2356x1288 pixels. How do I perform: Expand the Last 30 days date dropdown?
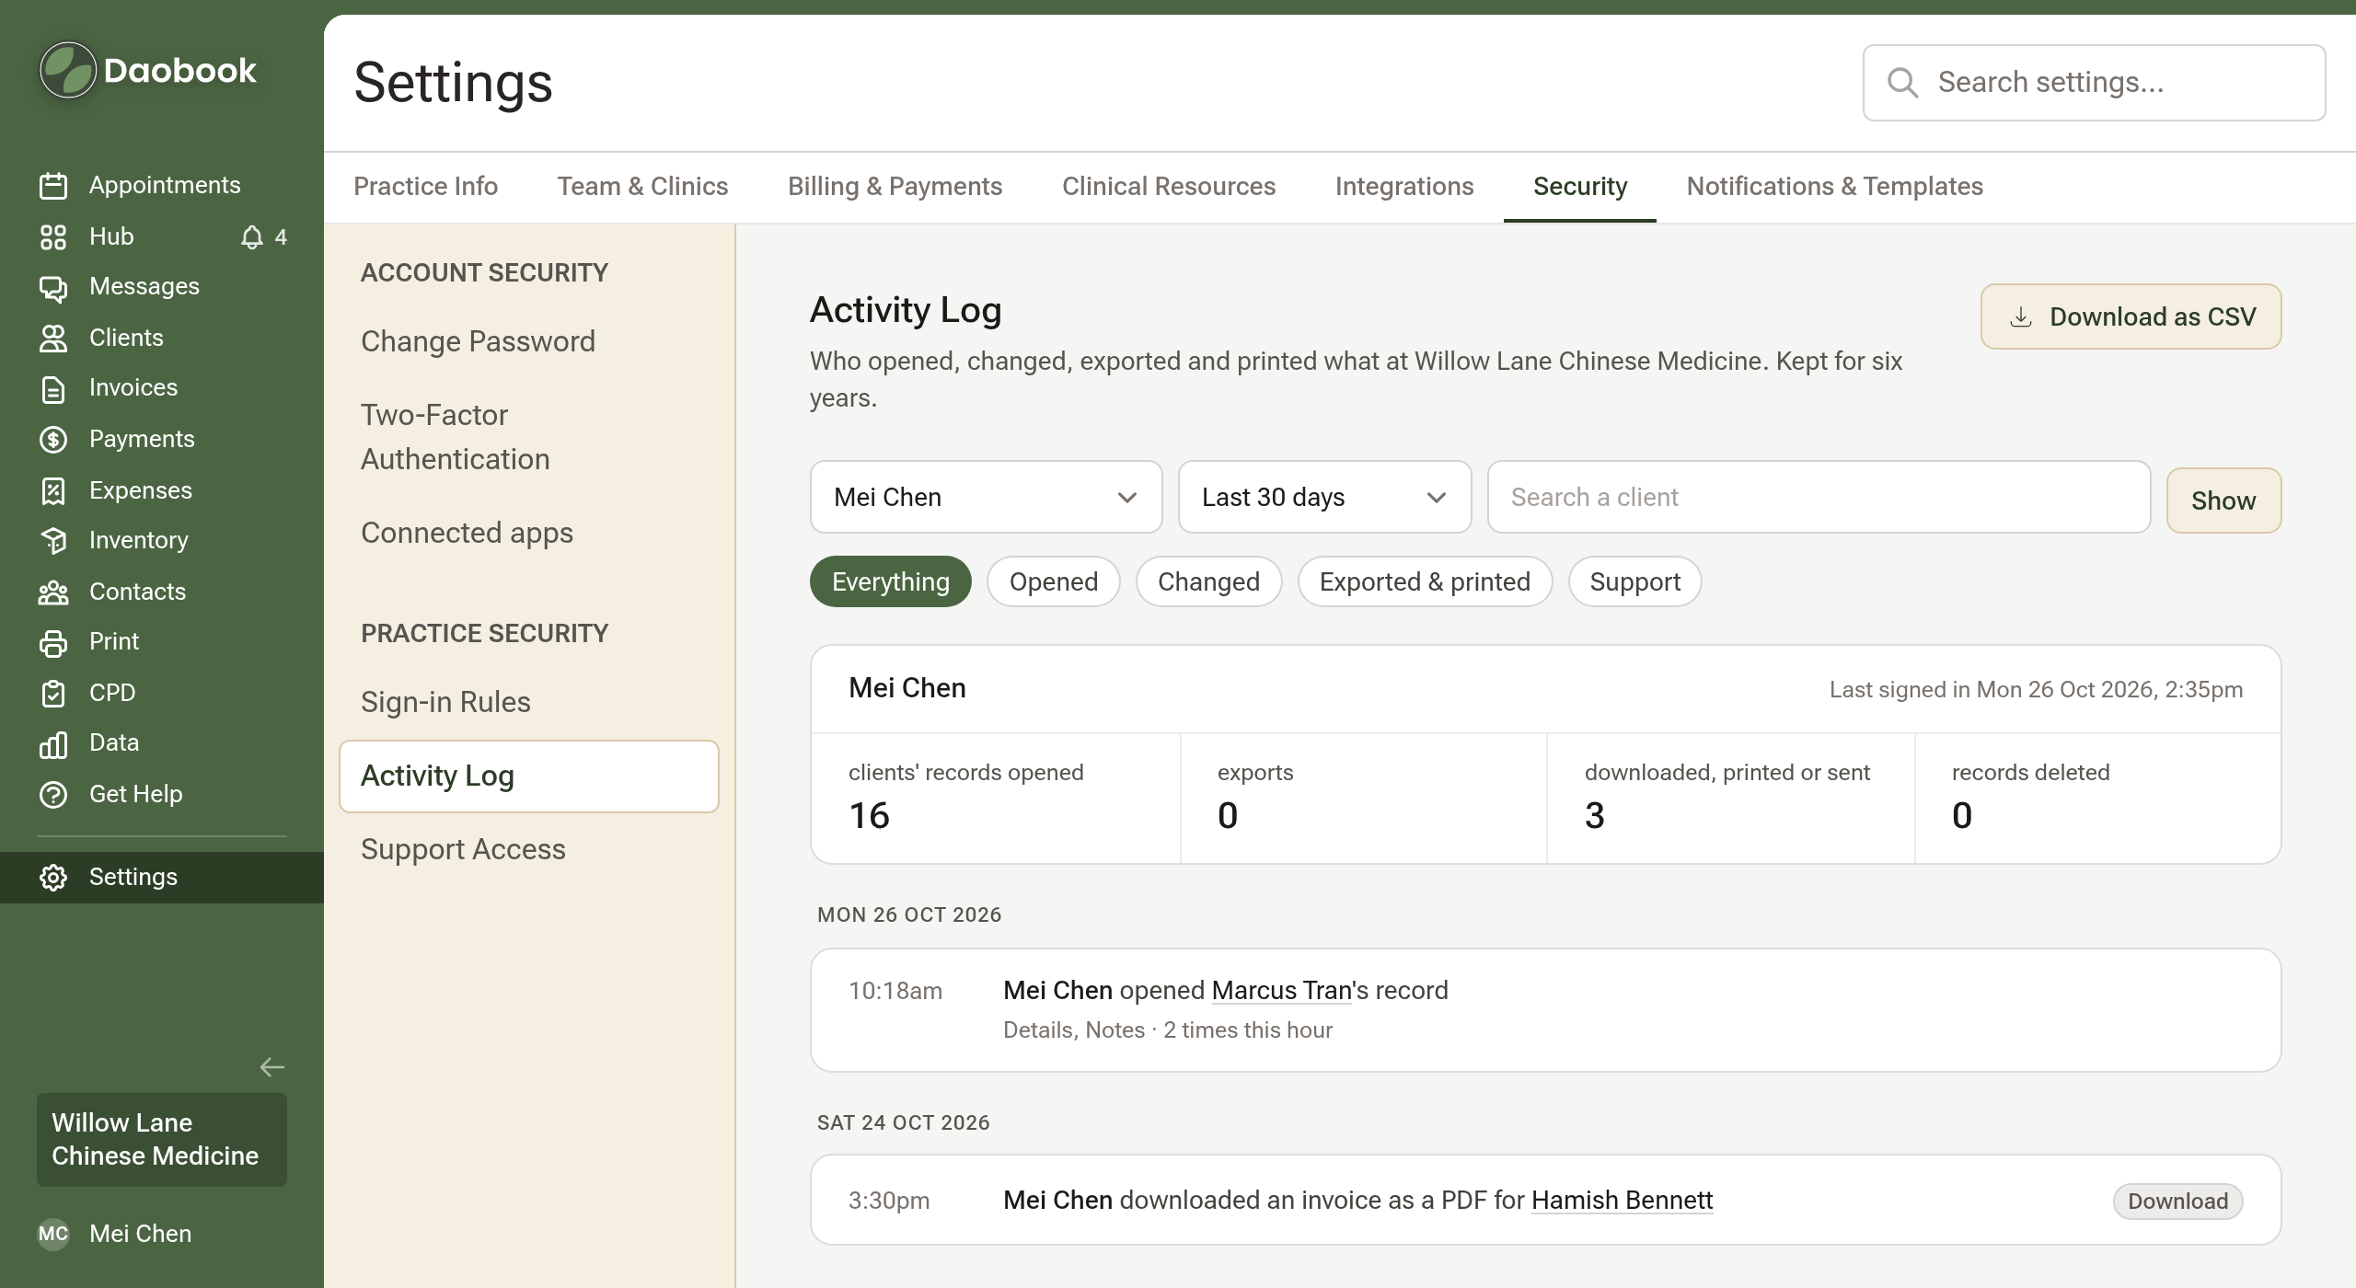(1324, 497)
